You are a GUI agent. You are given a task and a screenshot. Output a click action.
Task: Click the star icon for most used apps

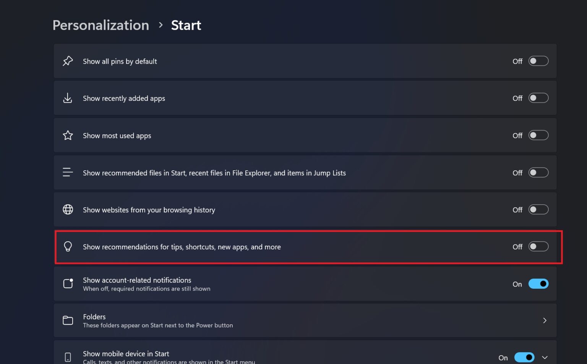pos(68,135)
